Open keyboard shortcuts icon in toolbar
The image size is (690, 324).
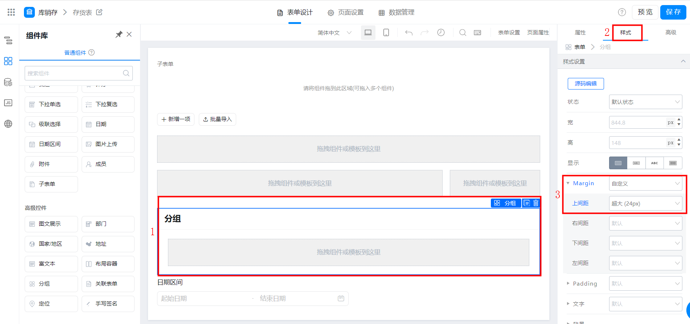pos(477,33)
